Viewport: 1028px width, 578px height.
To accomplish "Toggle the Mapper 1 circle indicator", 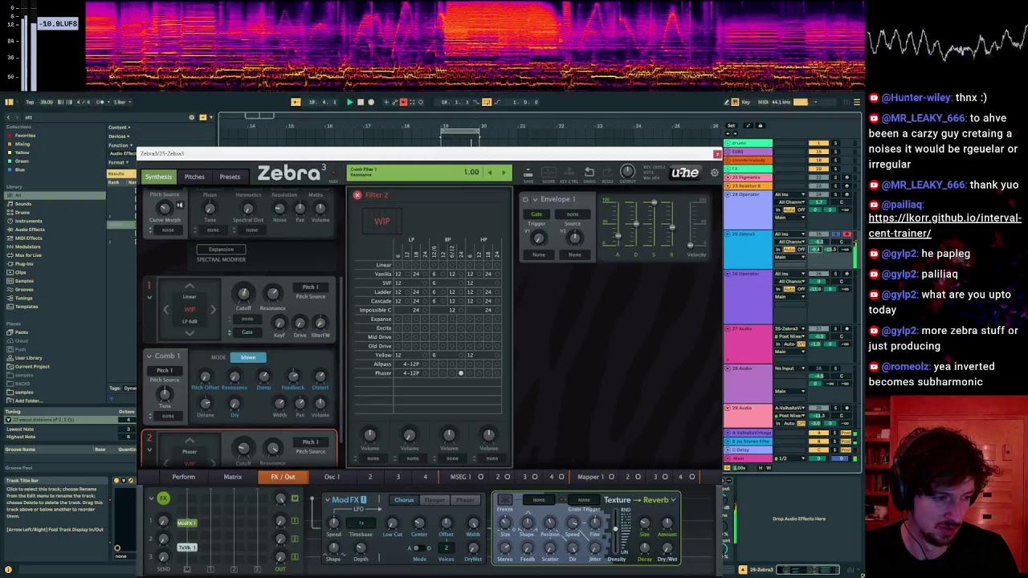I will [611, 477].
